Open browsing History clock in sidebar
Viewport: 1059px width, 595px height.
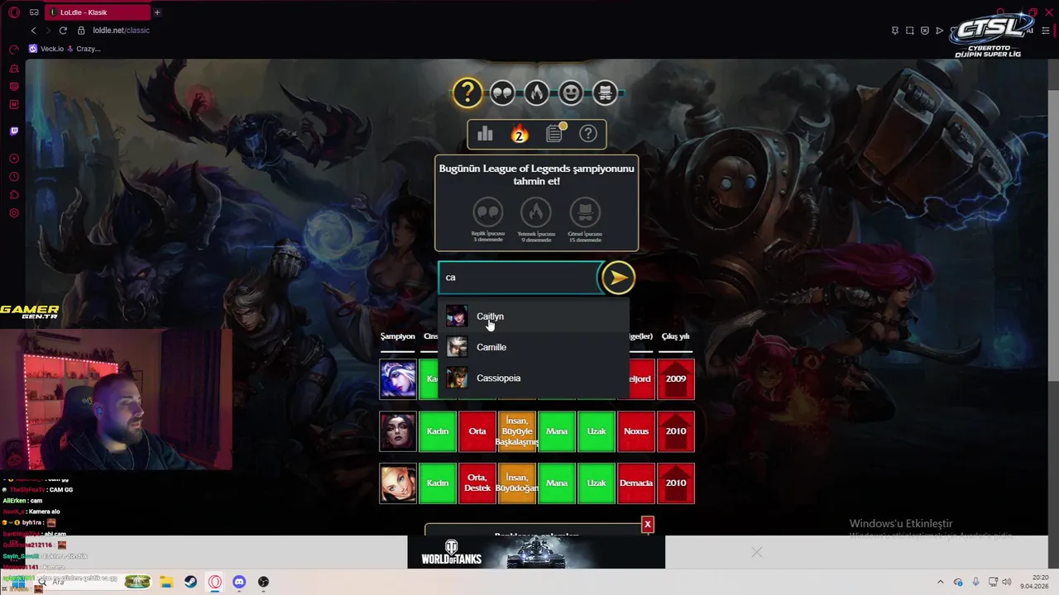point(14,177)
